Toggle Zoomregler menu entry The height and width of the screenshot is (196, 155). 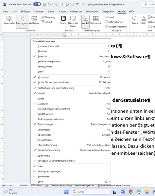[x=71, y=177]
